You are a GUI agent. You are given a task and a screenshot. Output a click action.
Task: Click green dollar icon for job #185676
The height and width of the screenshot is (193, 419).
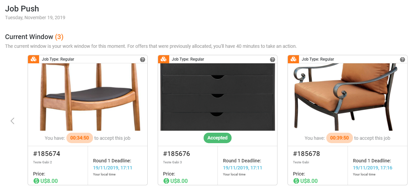[x=166, y=181]
